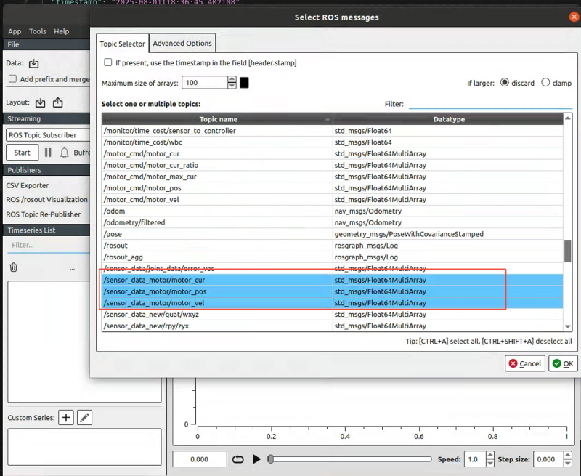
Task: Click the streaming notification bell icon
Action: 65,153
